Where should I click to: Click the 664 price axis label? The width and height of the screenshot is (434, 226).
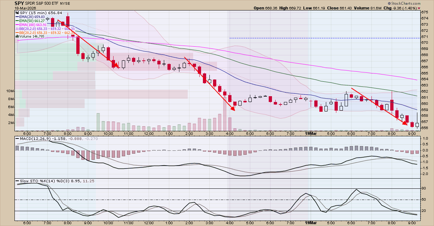pos(425,79)
